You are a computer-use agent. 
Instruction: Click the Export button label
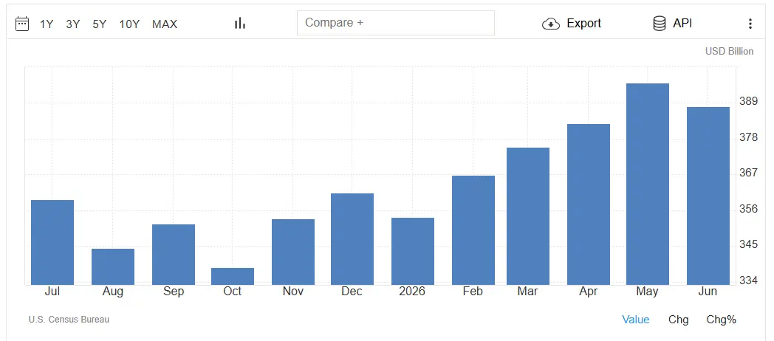click(583, 23)
